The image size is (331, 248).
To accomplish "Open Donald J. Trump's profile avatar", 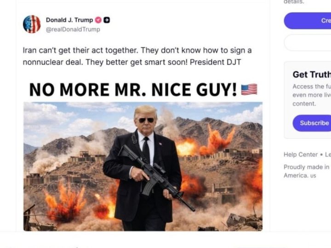I will (32, 24).
